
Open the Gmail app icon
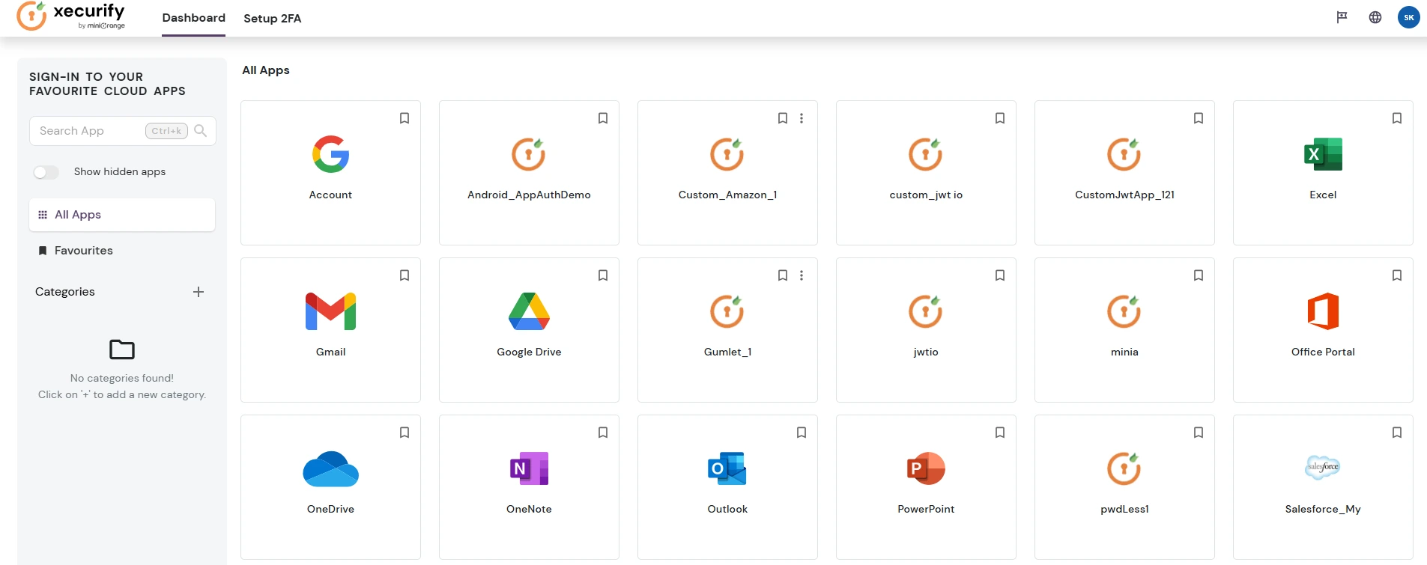tap(330, 311)
